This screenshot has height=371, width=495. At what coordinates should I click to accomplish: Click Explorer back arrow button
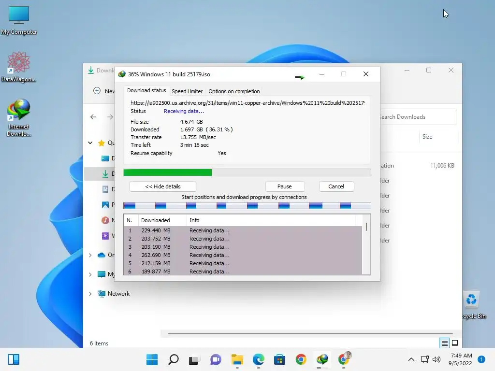[x=93, y=117]
